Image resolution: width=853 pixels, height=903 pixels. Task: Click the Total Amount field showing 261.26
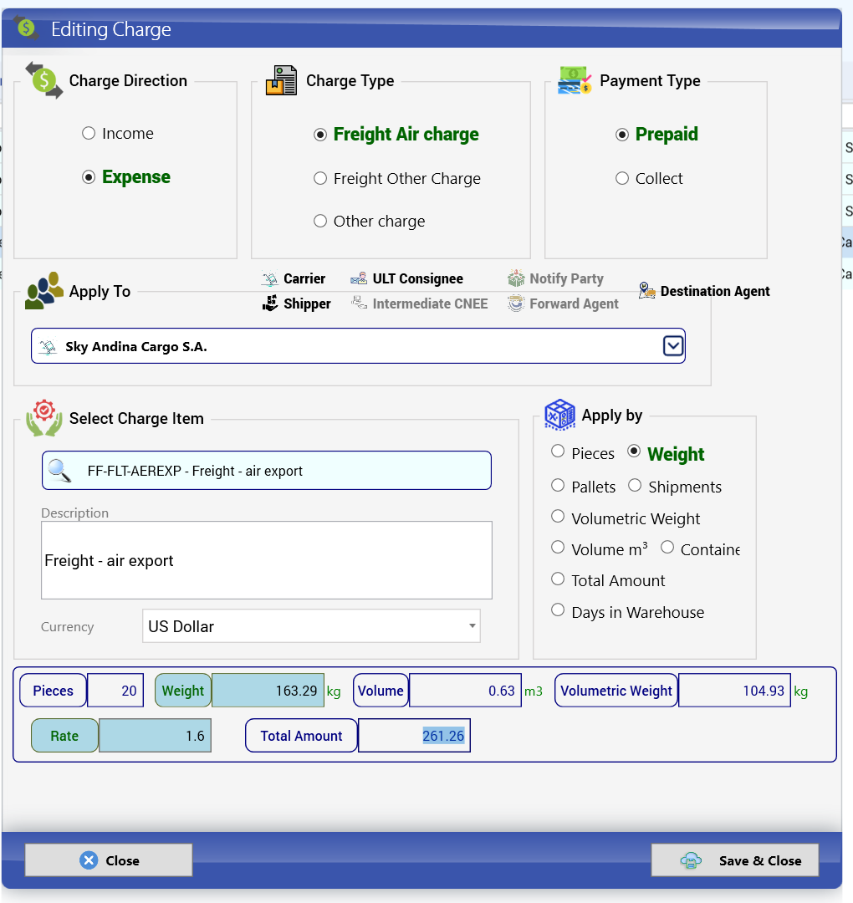point(414,736)
